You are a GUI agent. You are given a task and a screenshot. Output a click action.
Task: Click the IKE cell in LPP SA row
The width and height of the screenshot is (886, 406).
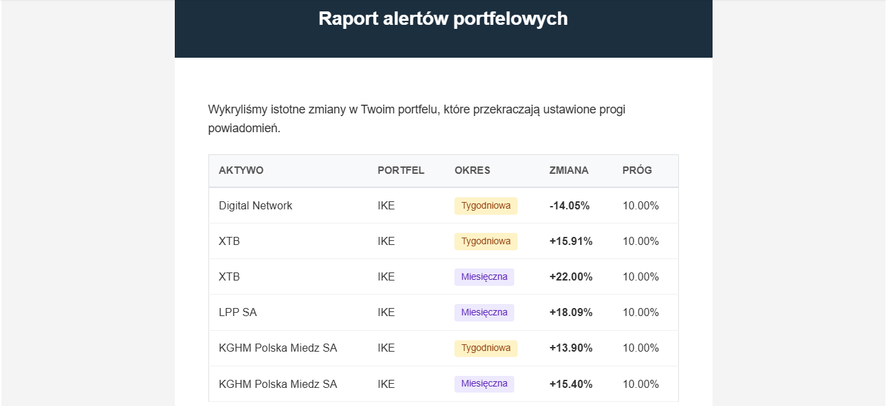[386, 313]
